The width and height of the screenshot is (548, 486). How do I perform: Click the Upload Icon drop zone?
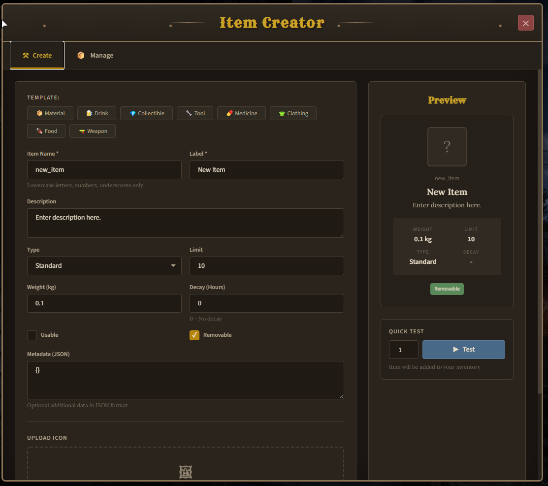pyautogui.click(x=186, y=471)
